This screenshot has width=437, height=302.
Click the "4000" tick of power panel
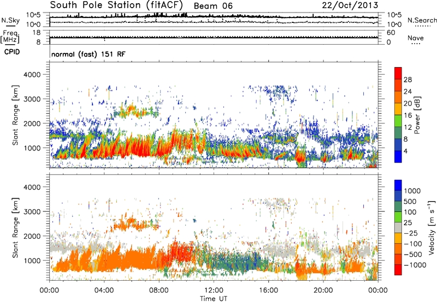pos(32,75)
